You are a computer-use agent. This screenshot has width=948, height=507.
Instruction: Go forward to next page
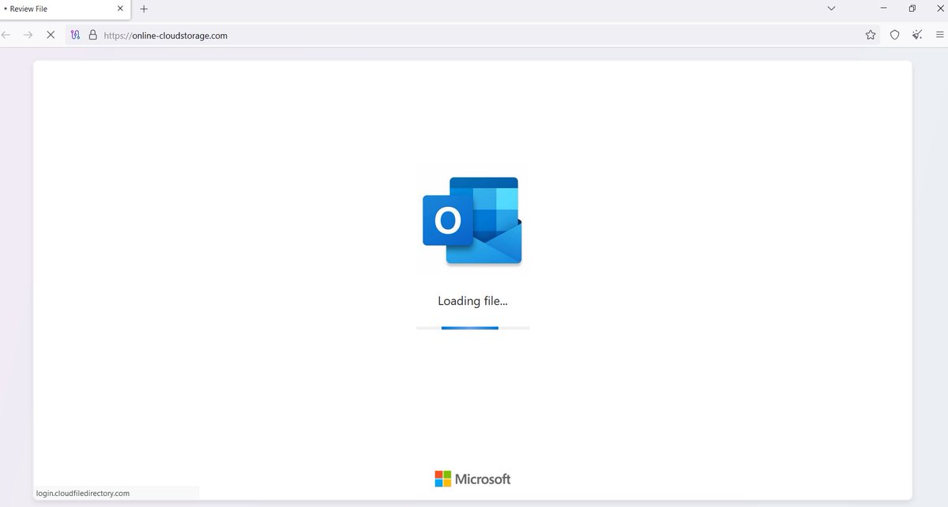28,35
